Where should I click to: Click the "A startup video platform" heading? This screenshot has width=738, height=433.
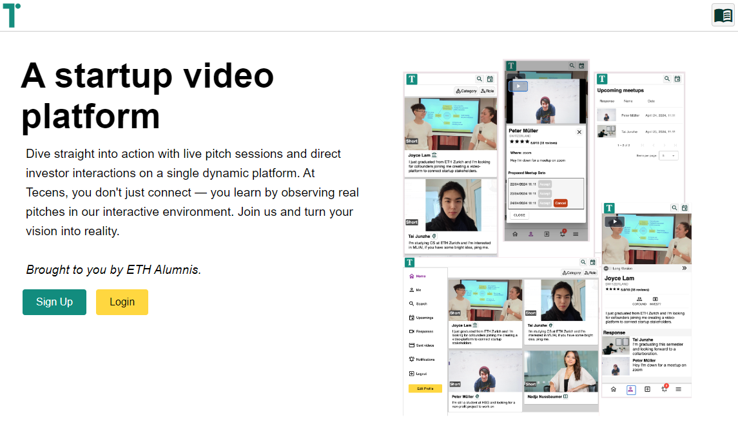(148, 95)
